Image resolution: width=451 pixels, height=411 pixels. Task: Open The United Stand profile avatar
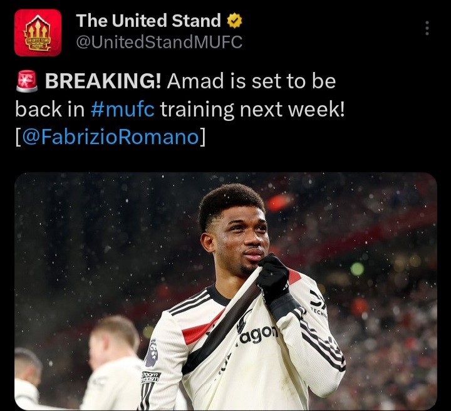38,33
